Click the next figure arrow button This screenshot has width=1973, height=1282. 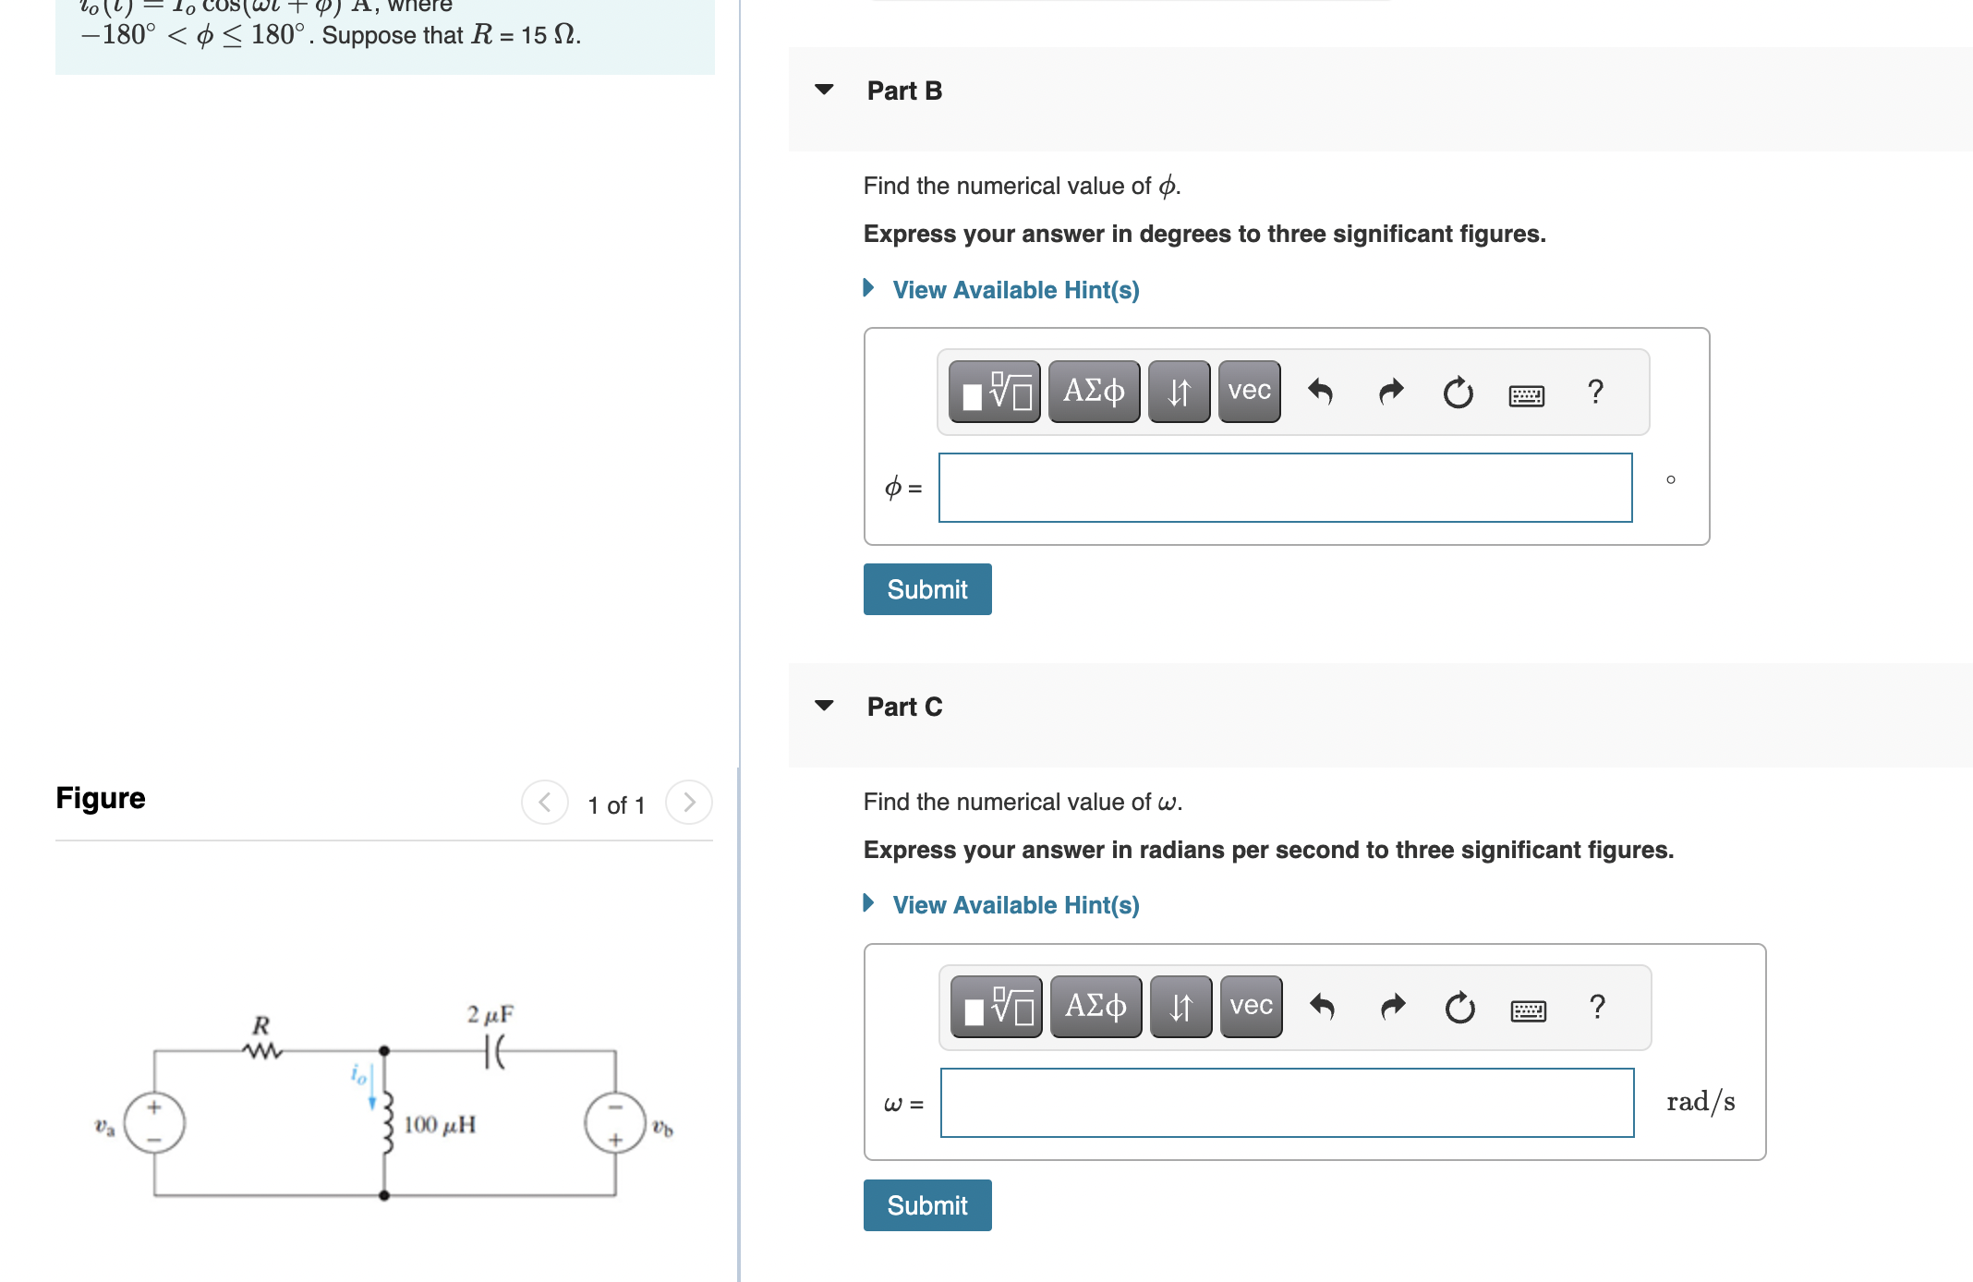point(688,803)
